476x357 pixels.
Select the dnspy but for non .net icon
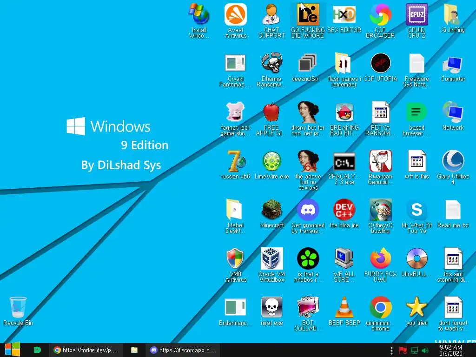click(308, 119)
